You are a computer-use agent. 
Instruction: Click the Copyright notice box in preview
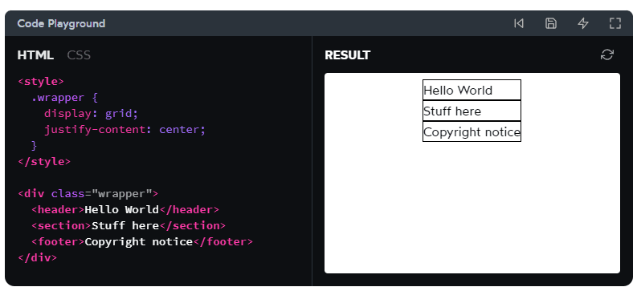pyautogui.click(x=472, y=131)
